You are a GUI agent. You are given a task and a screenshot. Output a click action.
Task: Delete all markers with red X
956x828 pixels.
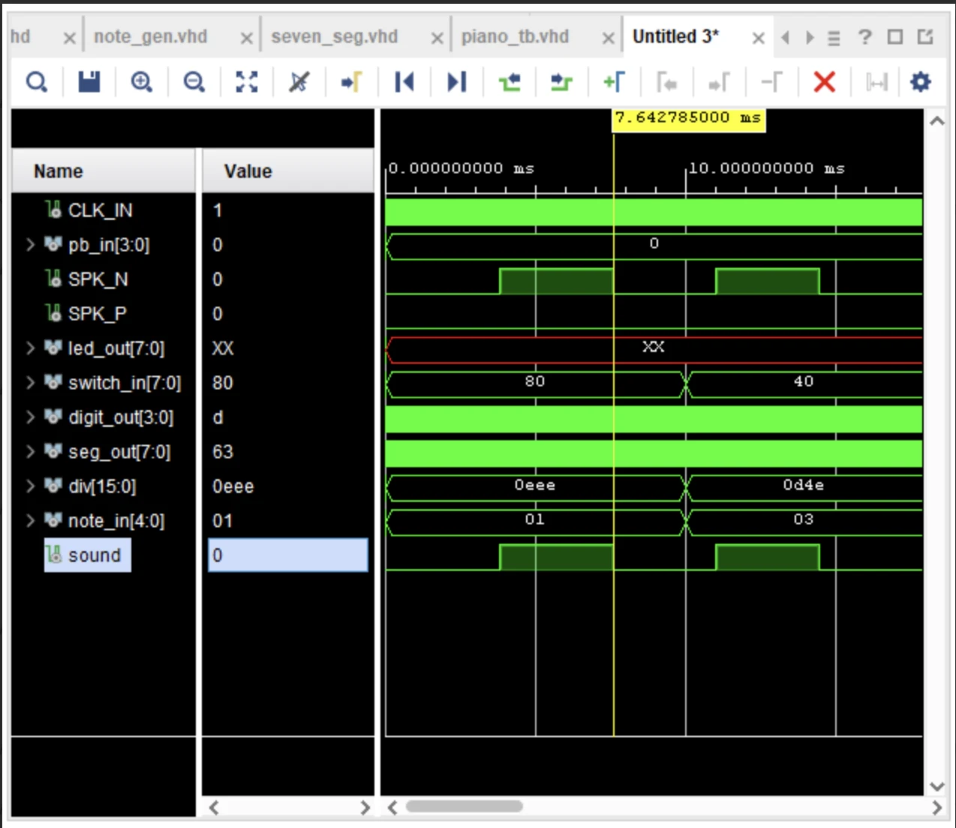[824, 82]
